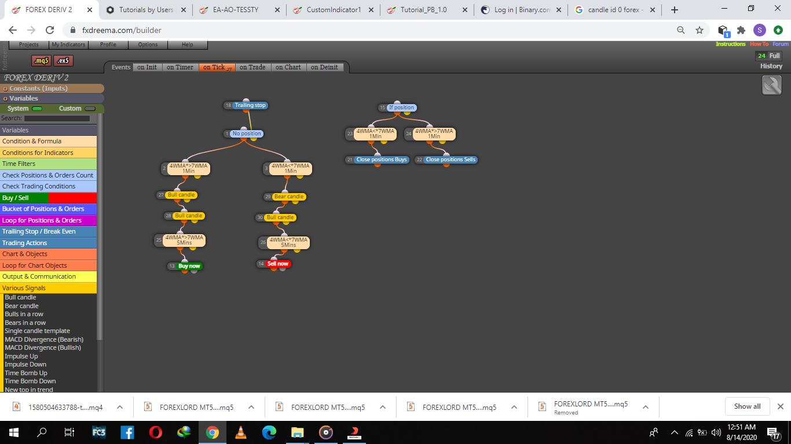Expand Time Filters category
This screenshot has height=444, width=791.
48,164
